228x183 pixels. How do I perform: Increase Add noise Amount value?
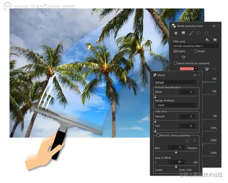(194, 117)
